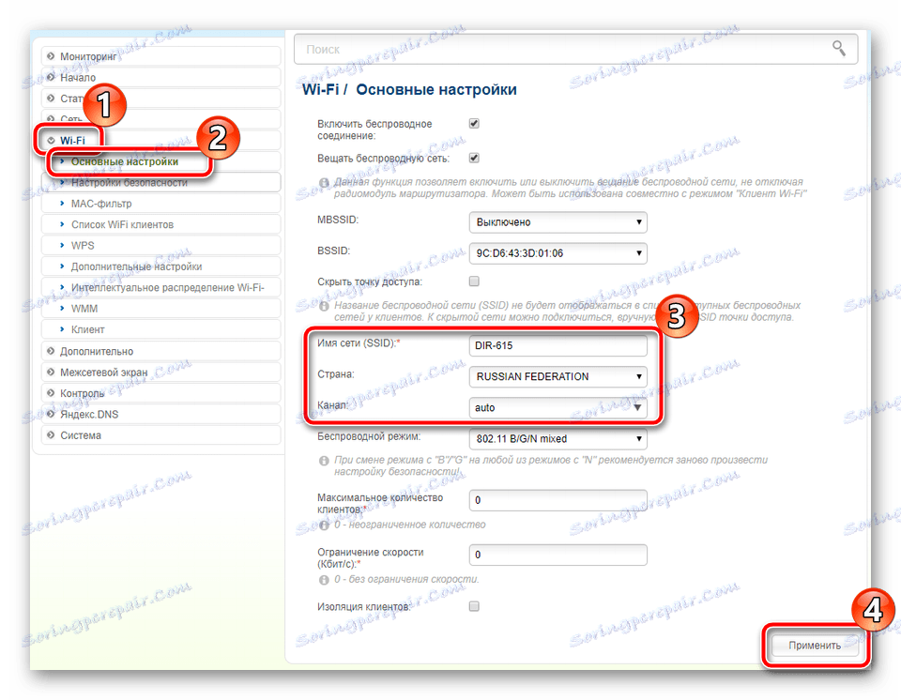Click the info icon under Беспроводной режим
Image resolution: width=901 pixels, height=700 pixels.
coord(324,461)
